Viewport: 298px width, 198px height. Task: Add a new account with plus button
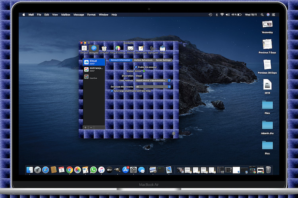click(x=86, y=128)
